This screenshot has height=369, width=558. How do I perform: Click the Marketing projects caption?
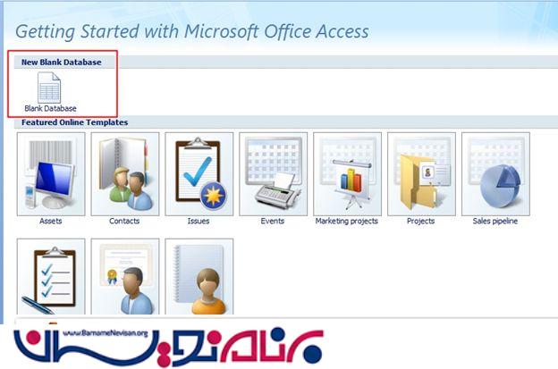[x=347, y=221]
